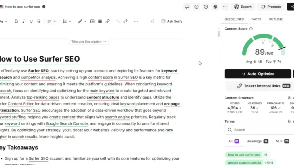Undo the last edit
Viewport: 294px width, 165px height.
click(118, 21)
